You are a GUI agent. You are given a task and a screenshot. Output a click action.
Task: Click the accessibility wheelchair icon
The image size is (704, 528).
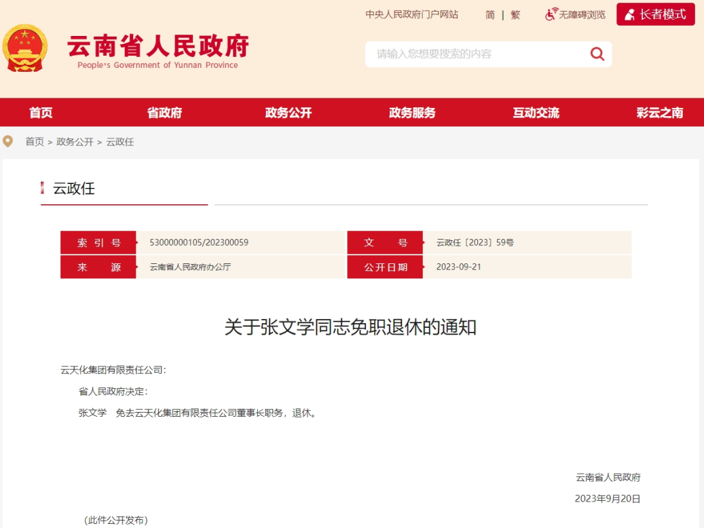coord(551,14)
